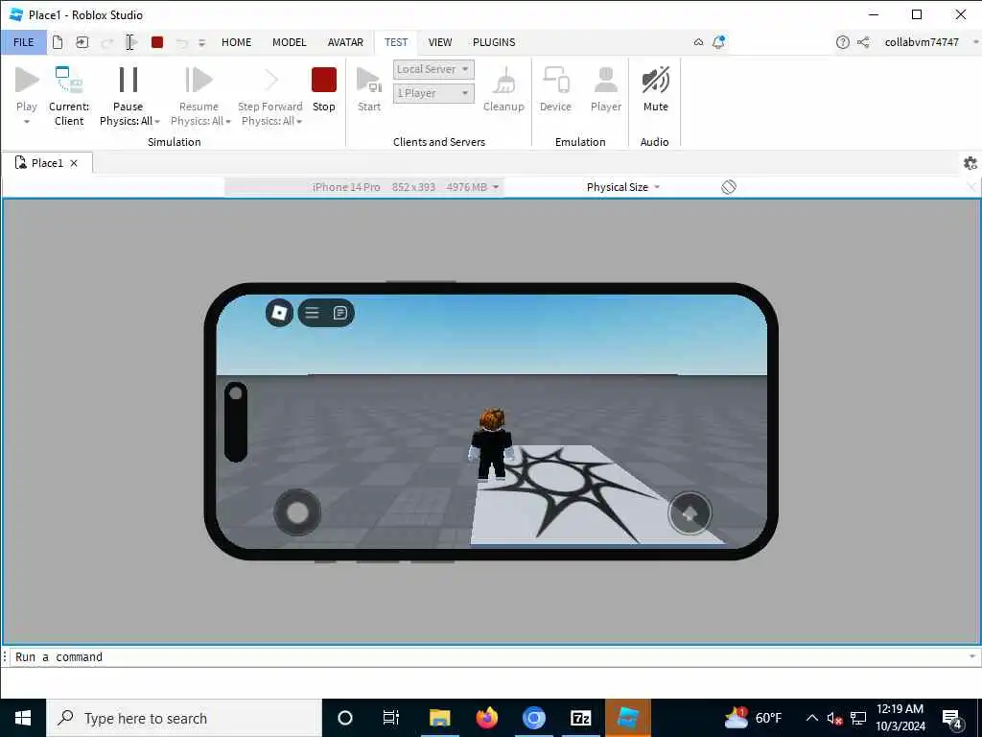982x737 pixels.
Task: Open the help question mark icon
Action: (842, 42)
